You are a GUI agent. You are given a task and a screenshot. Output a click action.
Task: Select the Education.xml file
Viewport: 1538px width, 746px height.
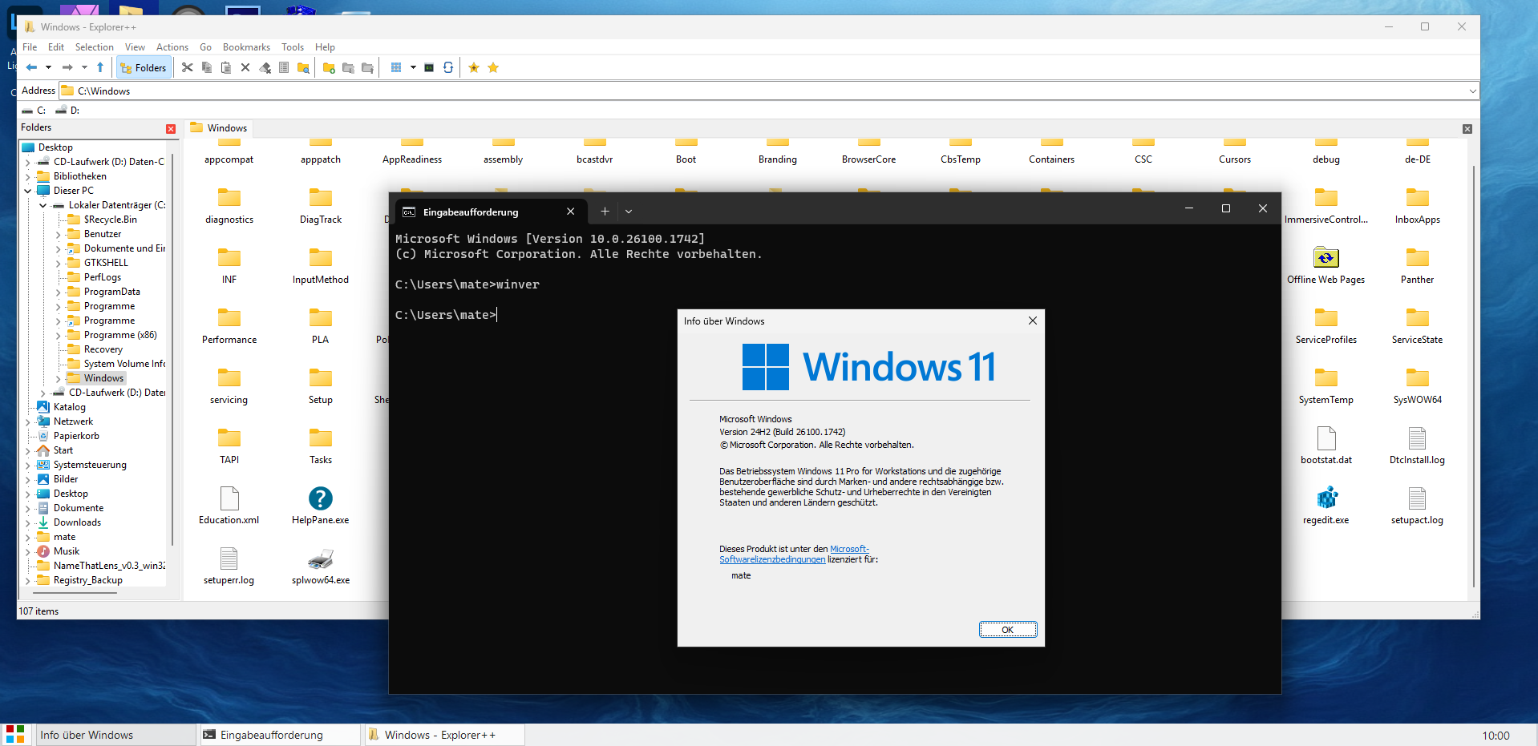click(229, 506)
